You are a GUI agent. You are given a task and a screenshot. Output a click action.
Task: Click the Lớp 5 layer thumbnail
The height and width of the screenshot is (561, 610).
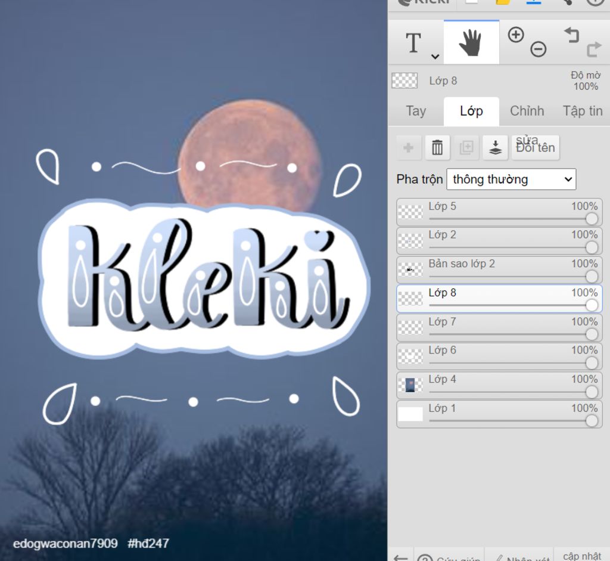(x=410, y=212)
